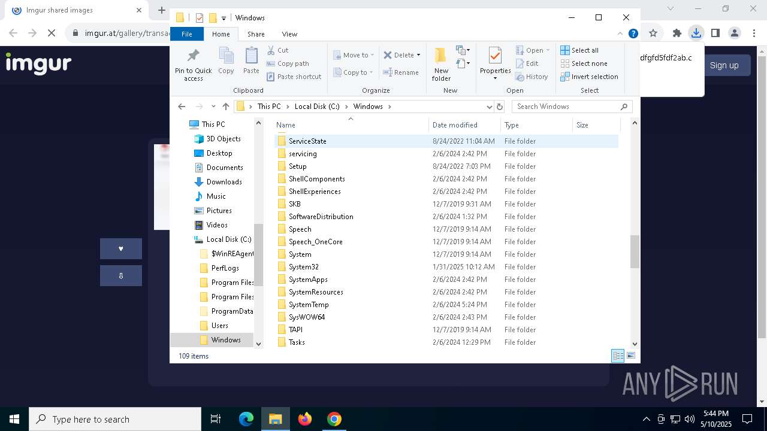Open Chrome extensions puzzle icon

point(677,33)
